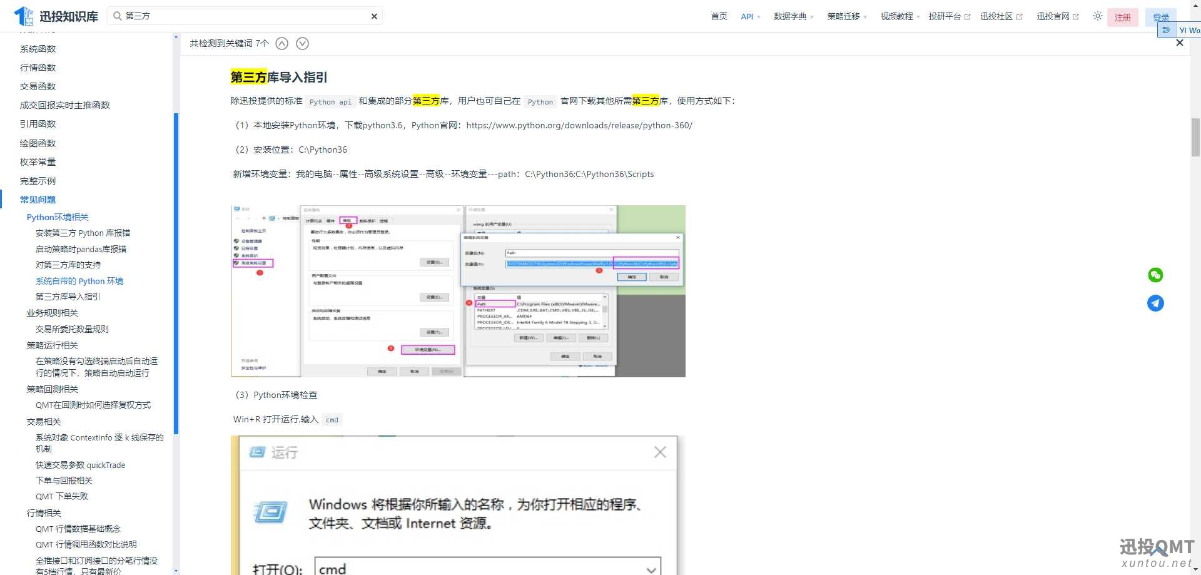Open the WeChat contact floating icon
The width and height of the screenshot is (1201, 575).
pyautogui.click(x=1155, y=275)
